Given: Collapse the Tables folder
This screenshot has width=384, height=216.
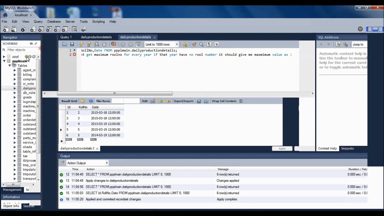Looking at the screenshot, I should (x=10, y=65).
